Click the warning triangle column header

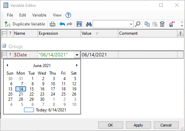[181, 33]
